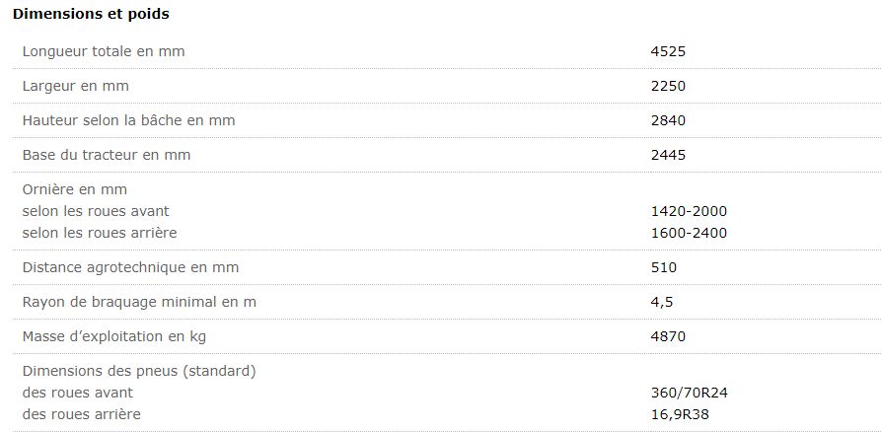Select the "Masse d'exploitation en kg" label
Image resolution: width=882 pixels, height=432 pixels.
coord(114,336)
